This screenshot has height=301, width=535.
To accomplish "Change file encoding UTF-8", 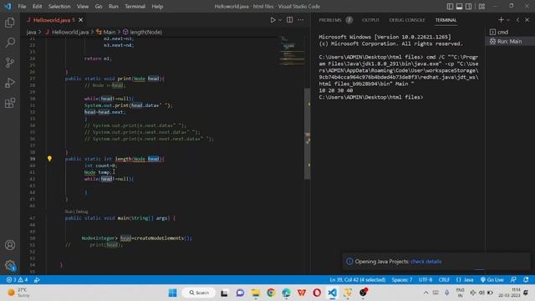I will tap(425, 280).
